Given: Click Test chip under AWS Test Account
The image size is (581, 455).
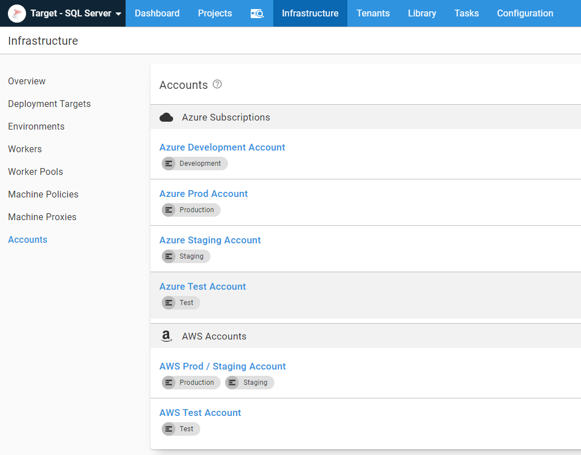Looking at the screenshot, I should pos(181,429).
